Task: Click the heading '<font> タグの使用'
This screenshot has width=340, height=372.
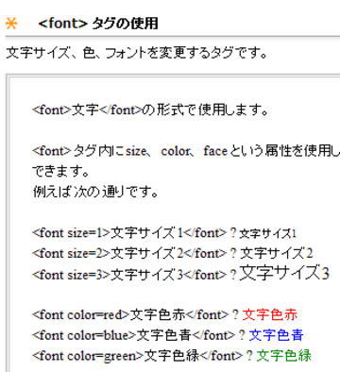Action: pos(98,24)
